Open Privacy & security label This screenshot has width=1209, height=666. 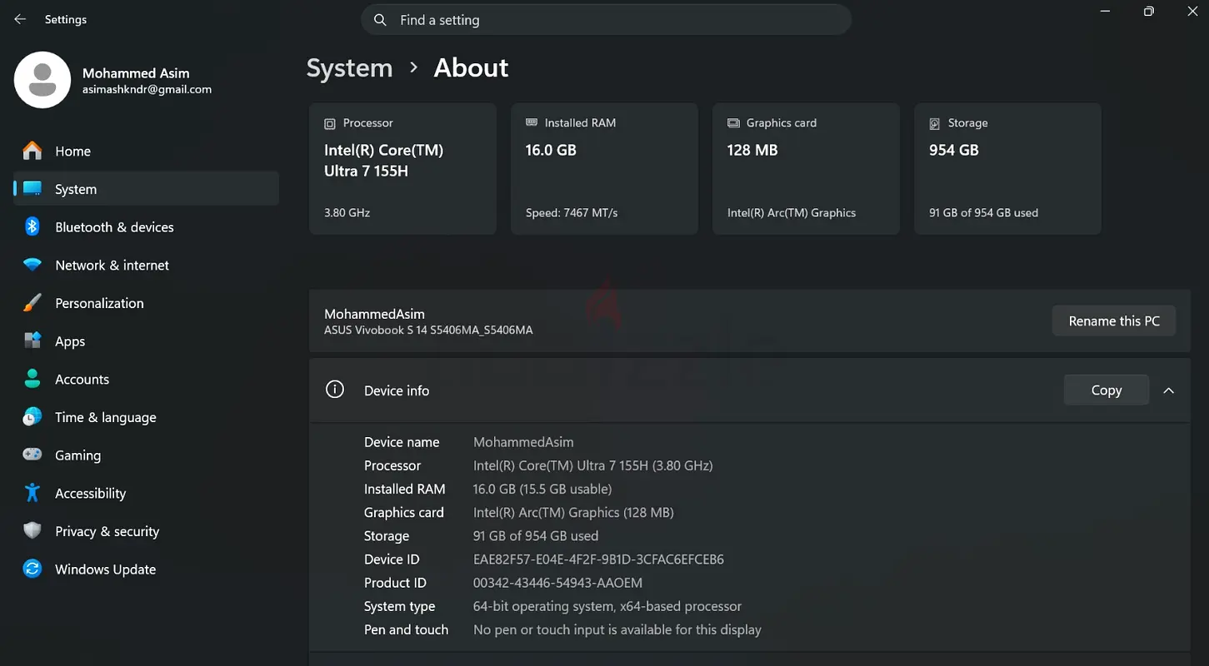[x=107, y=531]
